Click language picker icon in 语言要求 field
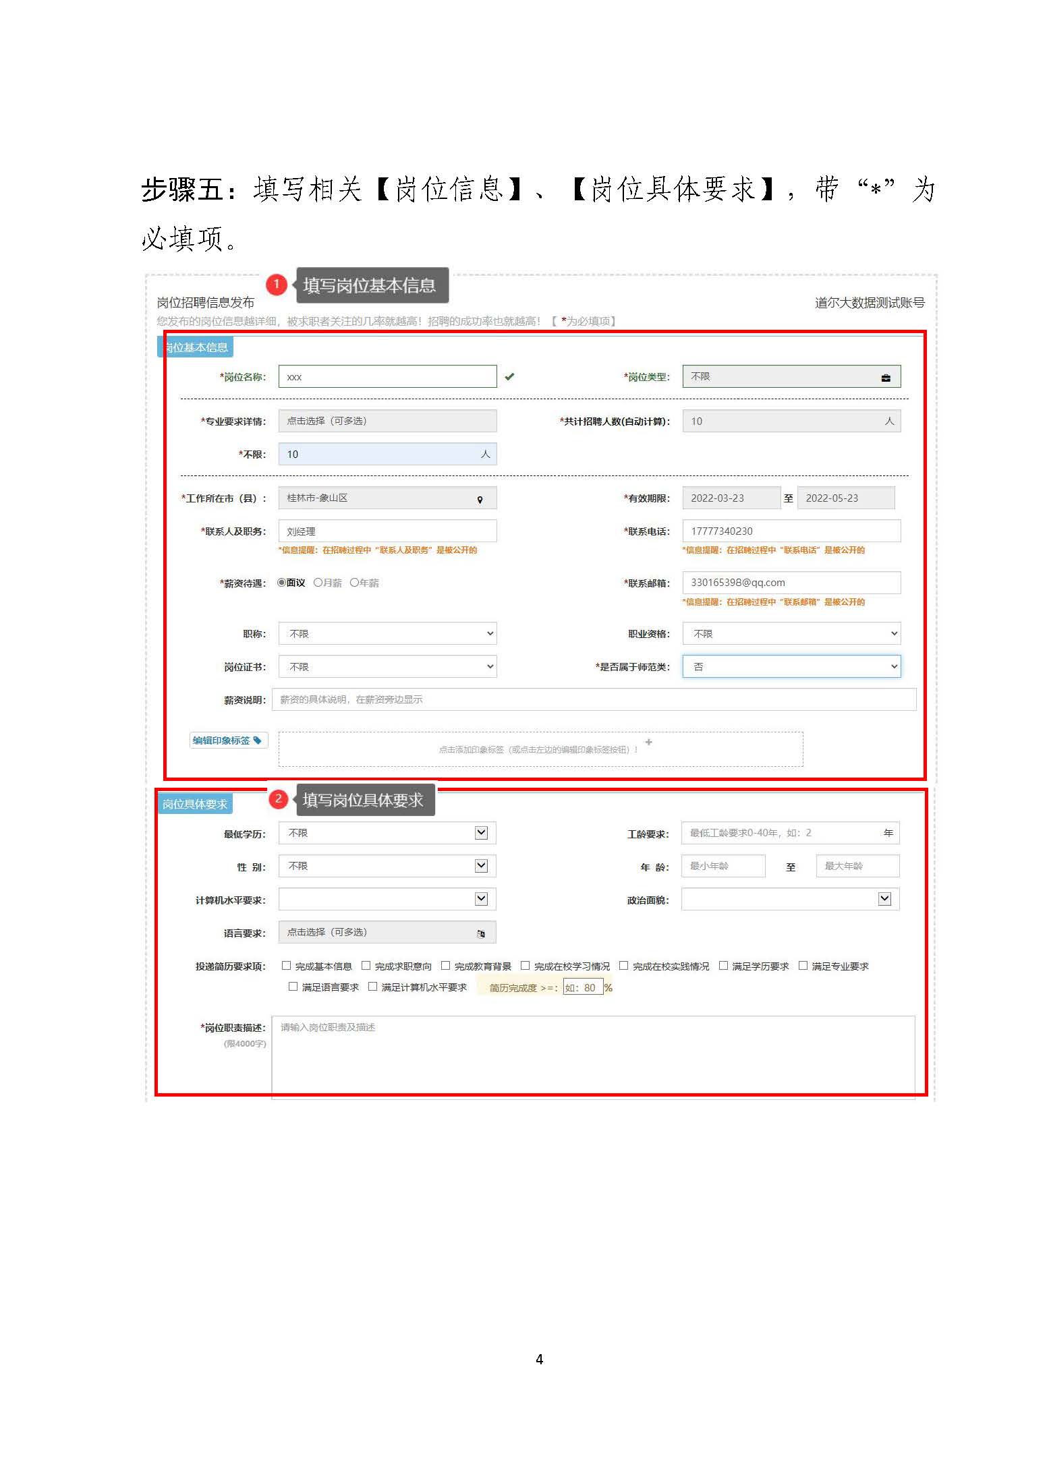The height and width of the screenshot is (1483, 1049). pos(481,933)
